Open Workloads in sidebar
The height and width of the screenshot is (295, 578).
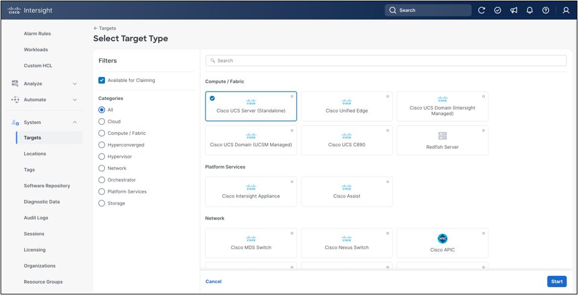(36, 49)
